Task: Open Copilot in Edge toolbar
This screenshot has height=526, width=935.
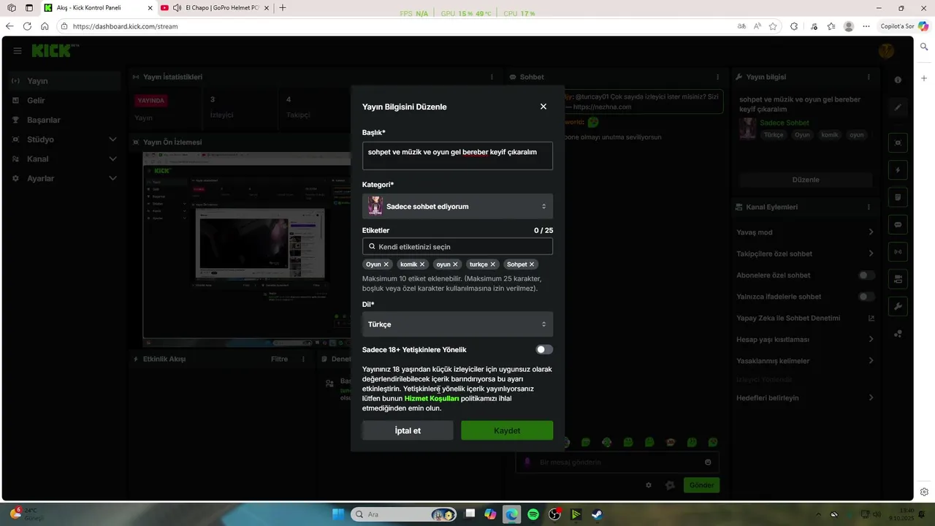Action: (904, 26)
